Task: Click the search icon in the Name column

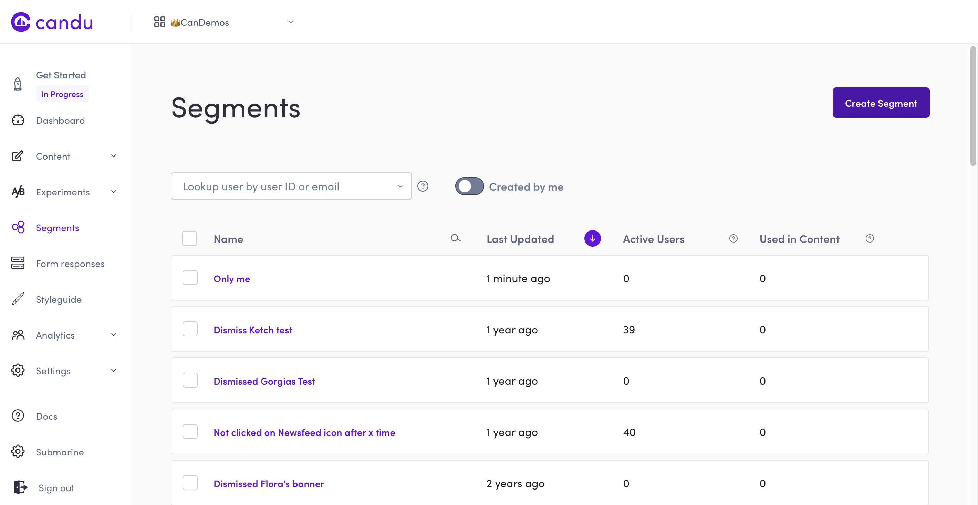Action: pyautogui.click(x=456, y=239)
